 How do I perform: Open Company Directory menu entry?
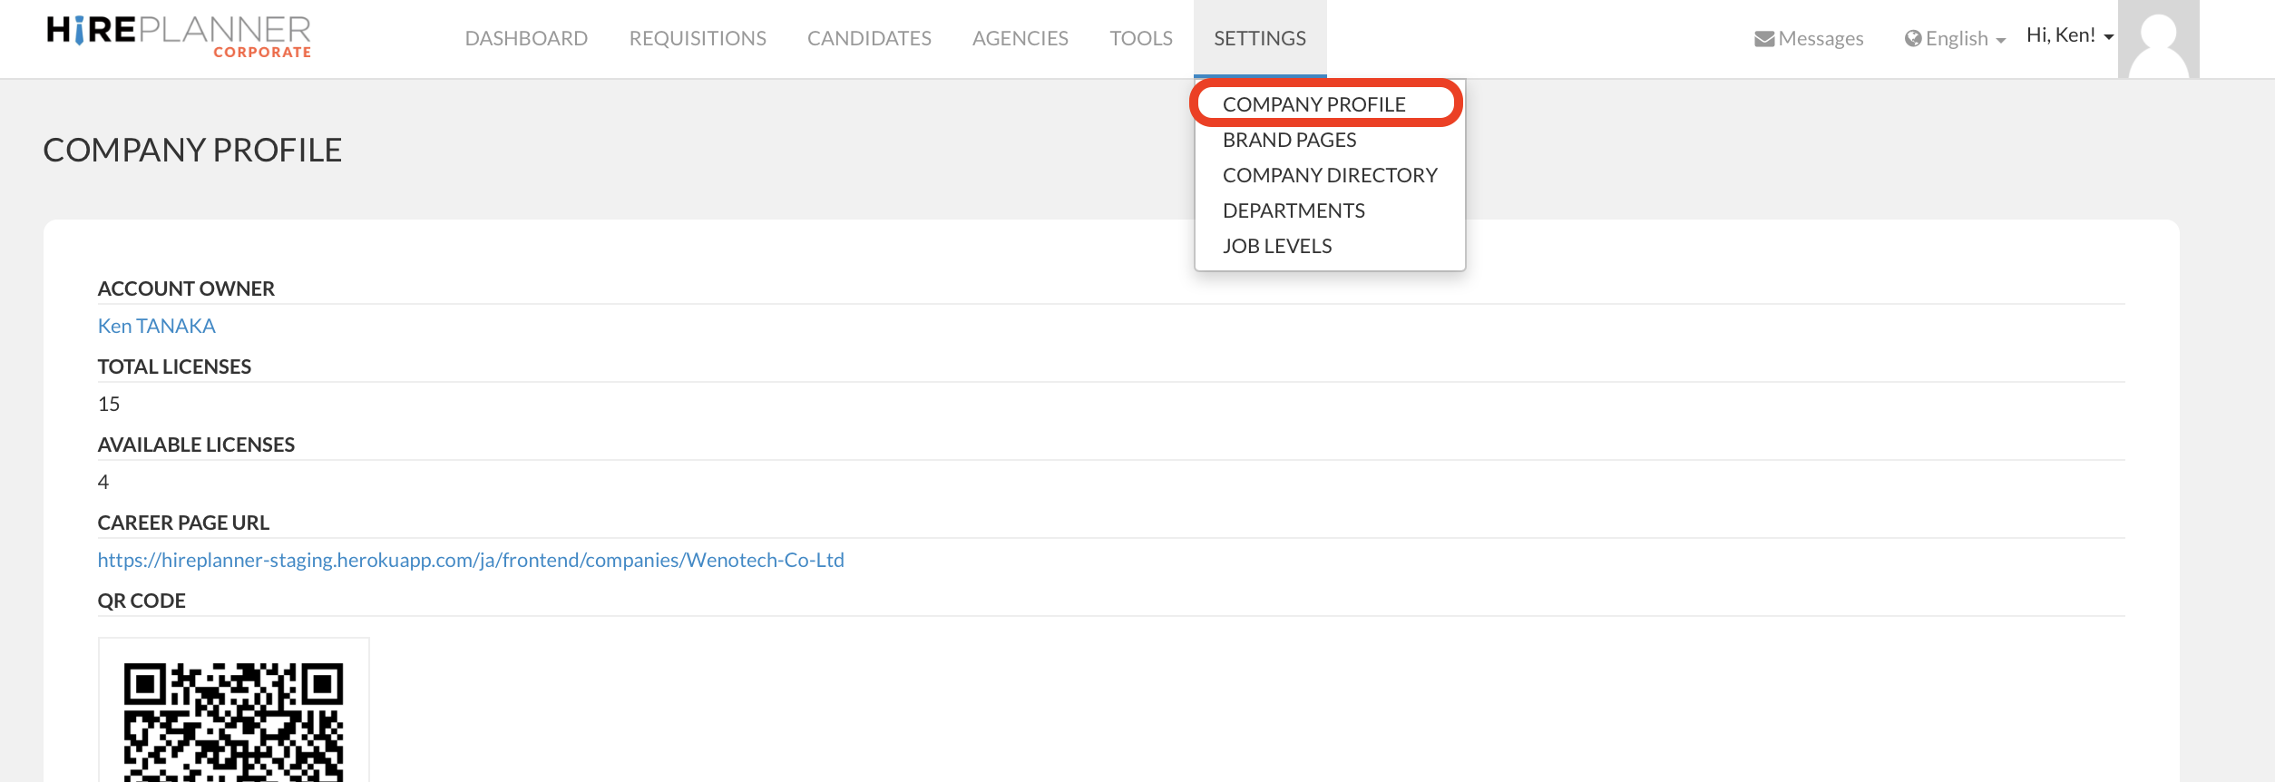pyautogui.click(x=1329, y=175)
